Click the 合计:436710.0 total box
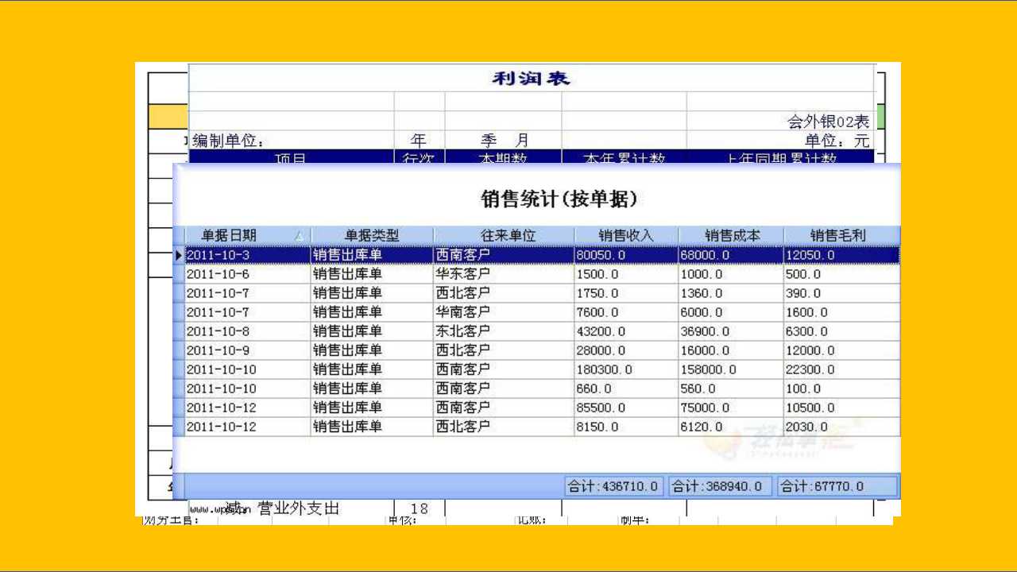Image resolution: width=1017 pixels, height=572 pixels. [613, 486]
